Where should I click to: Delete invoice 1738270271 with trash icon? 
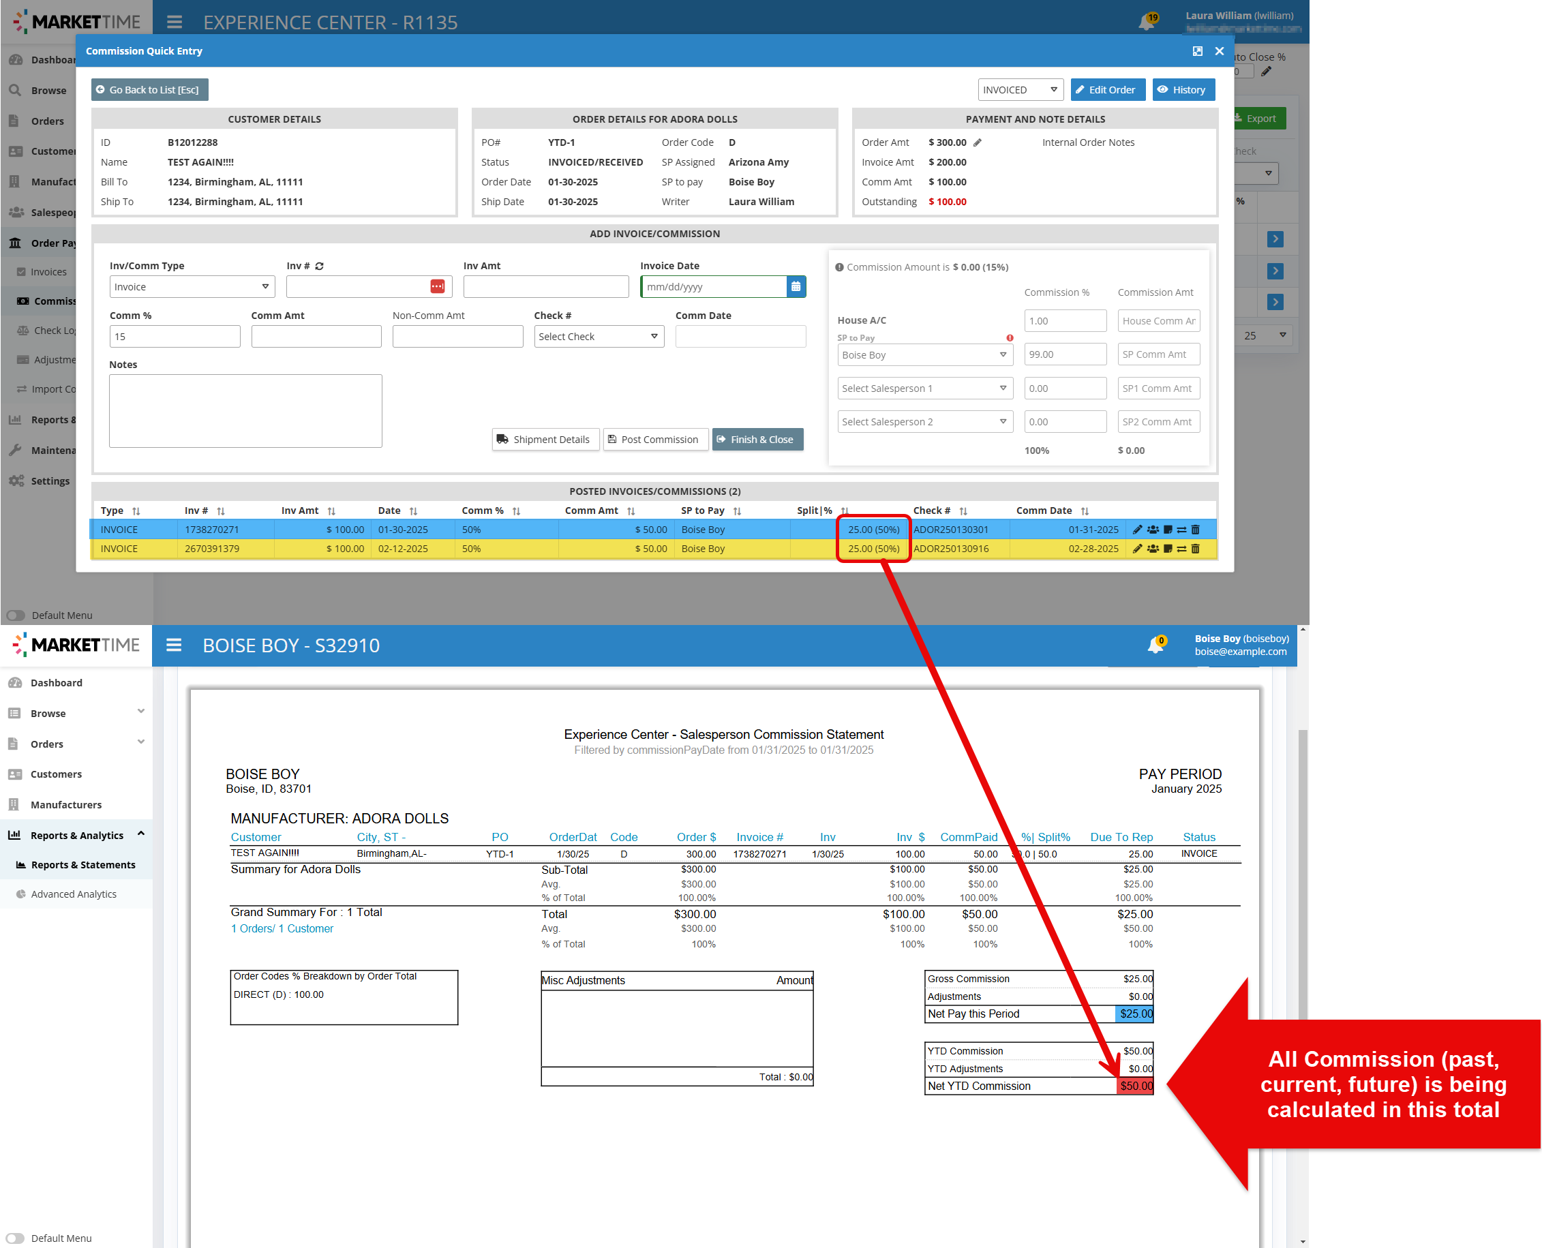click(1196, 530)
